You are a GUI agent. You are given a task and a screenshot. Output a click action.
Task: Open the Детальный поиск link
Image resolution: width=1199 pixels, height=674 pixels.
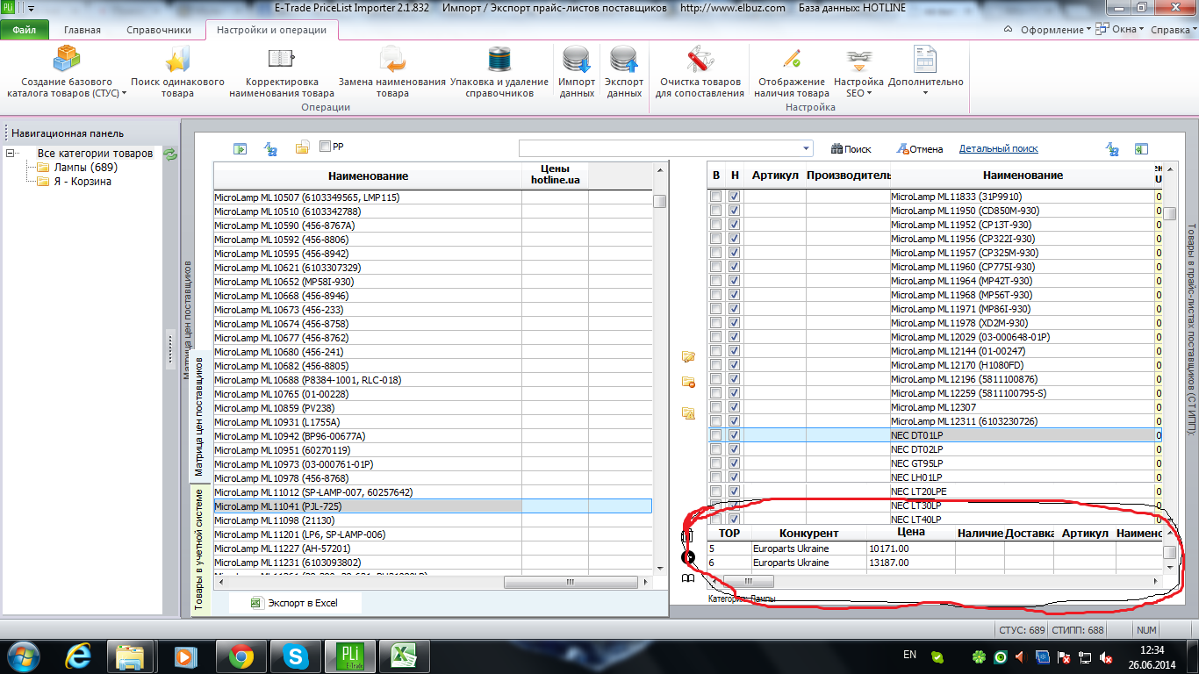[x=998, y=149]
